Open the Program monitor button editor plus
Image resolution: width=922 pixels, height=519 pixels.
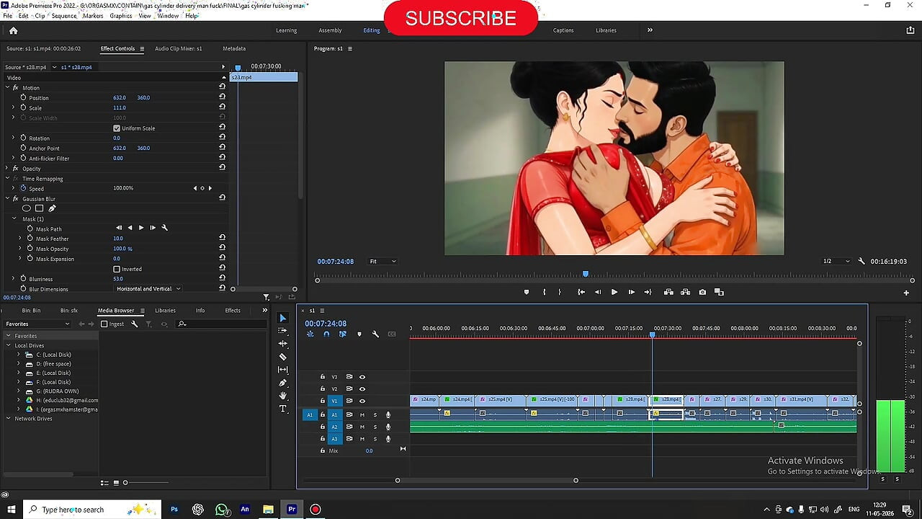point(906,293)
